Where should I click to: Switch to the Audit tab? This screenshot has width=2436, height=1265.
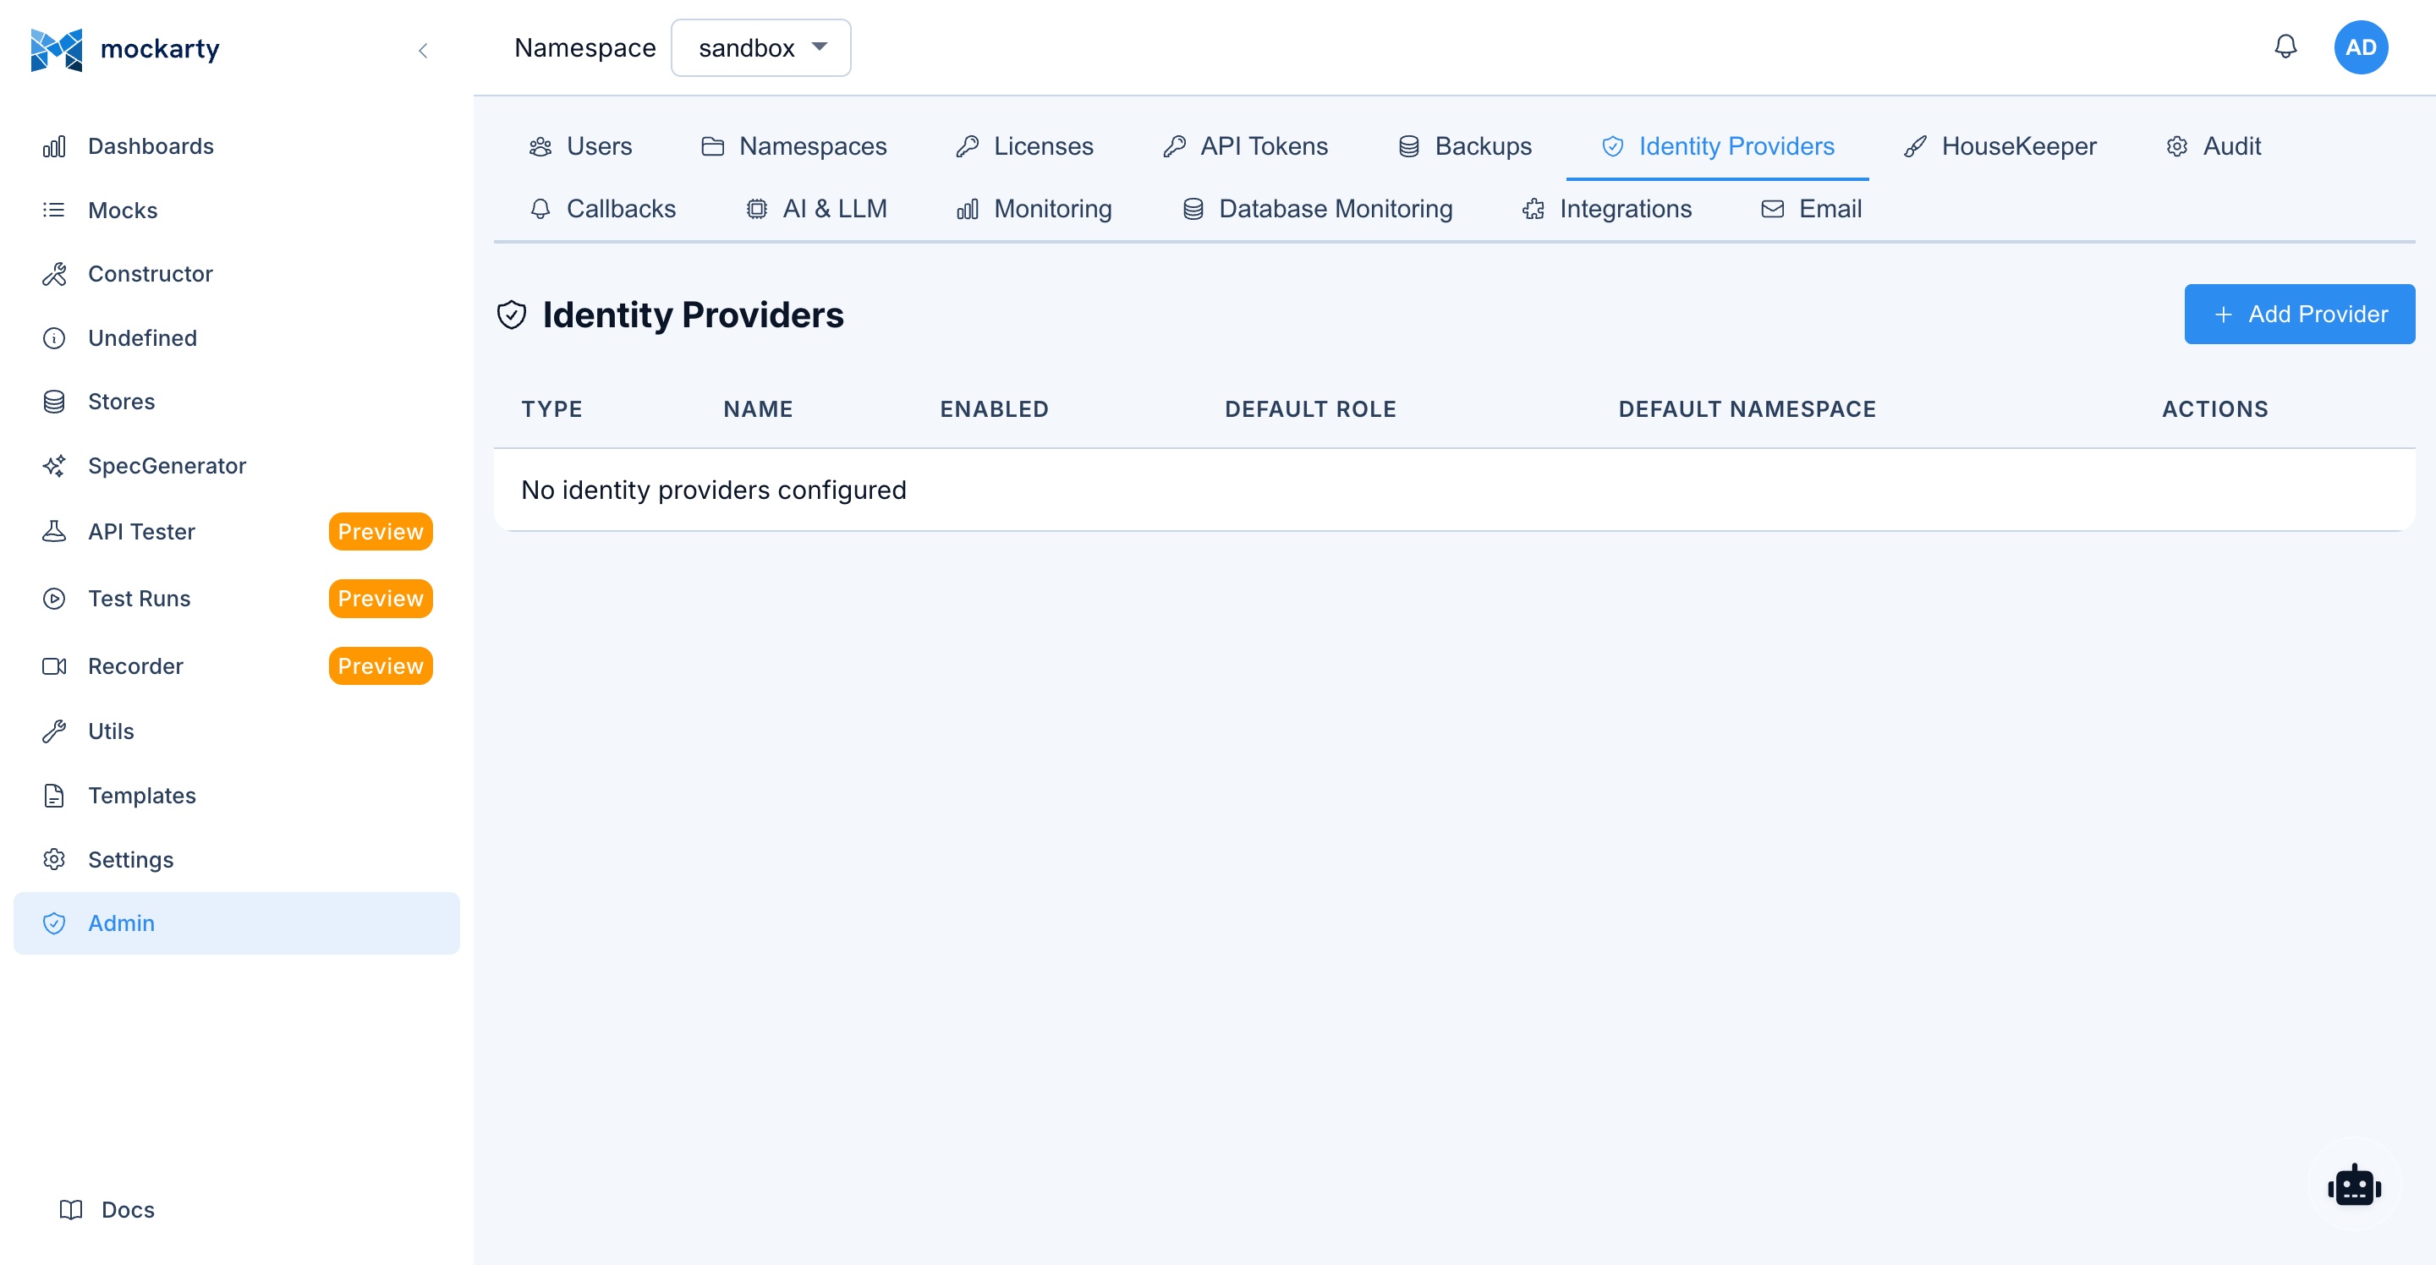tap(2214, 146)
